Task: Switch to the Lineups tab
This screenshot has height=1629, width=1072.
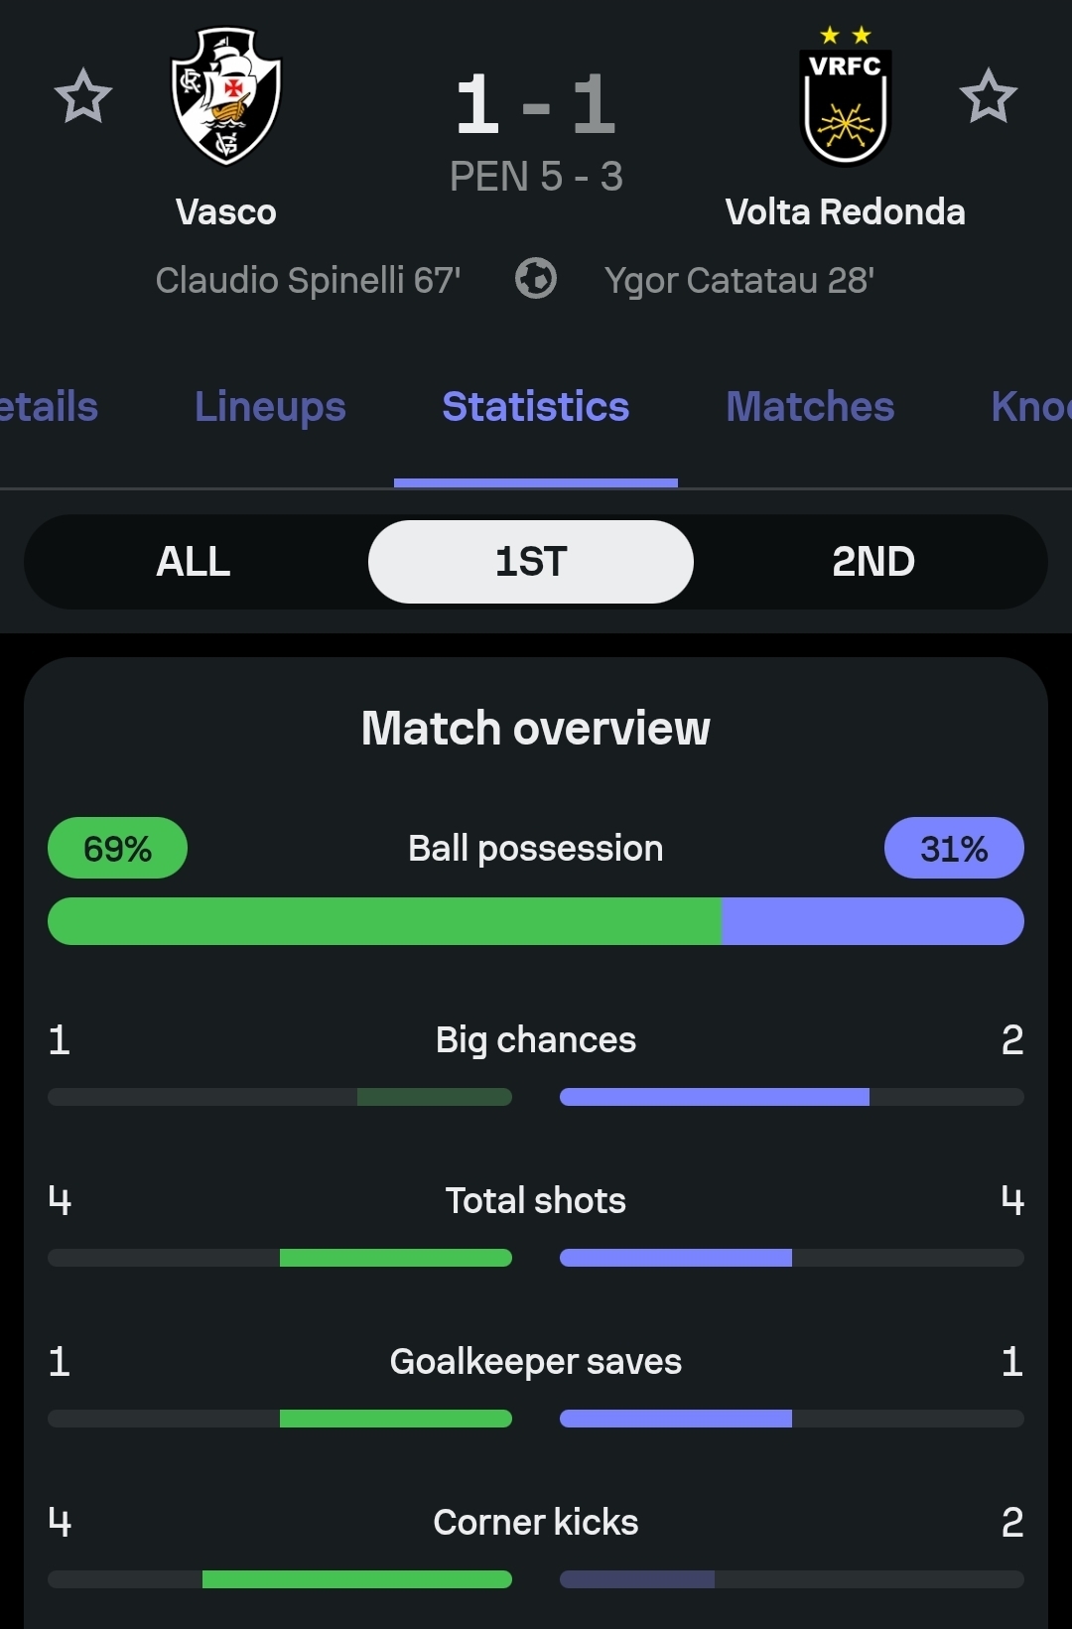Action: (x=270, y=407)
